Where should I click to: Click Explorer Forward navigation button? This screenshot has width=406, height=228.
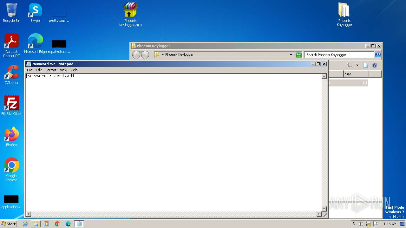pyautogui.click(x=145, y=55)
